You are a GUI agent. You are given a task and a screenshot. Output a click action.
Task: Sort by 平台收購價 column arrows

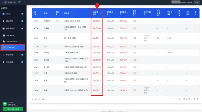click(x=162, y=13)
